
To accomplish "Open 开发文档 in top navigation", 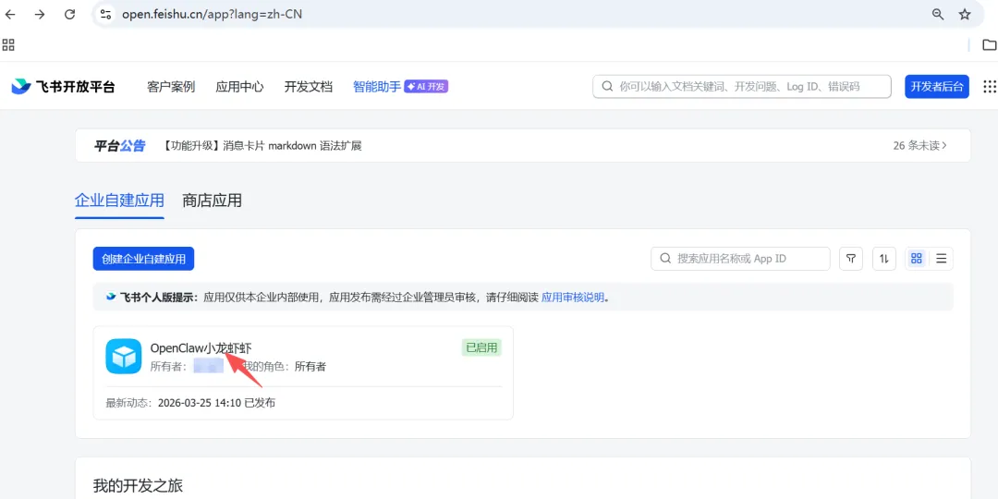I will [308, 87].
